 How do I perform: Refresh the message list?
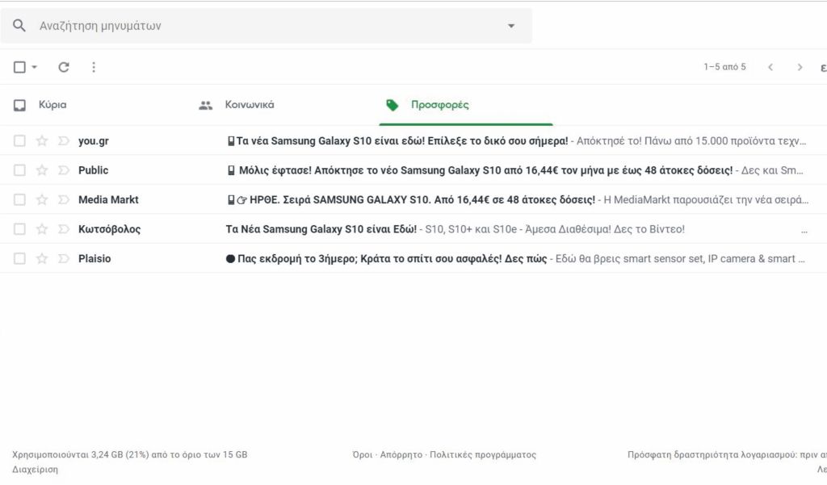click(x=64, y=67)
